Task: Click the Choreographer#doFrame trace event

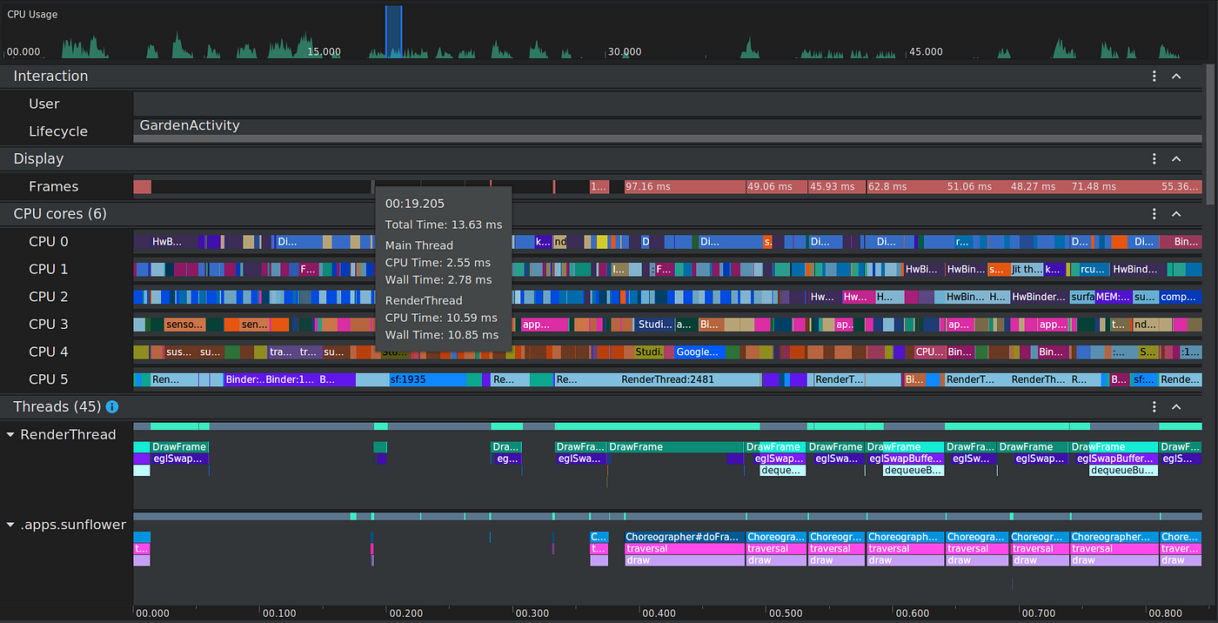Action: [x=685, y=537]
